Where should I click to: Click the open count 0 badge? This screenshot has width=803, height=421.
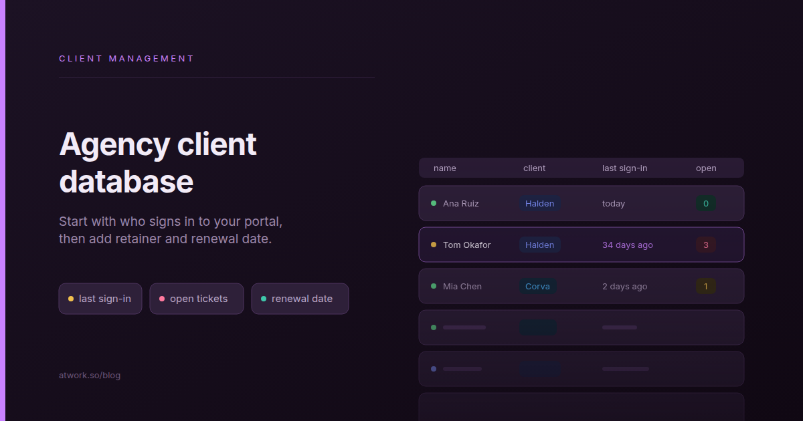coord(706,204)
